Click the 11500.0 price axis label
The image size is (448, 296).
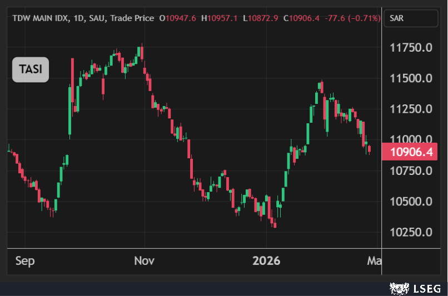(410, 78)
